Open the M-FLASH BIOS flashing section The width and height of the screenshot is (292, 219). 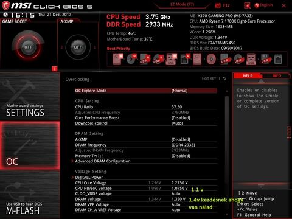point(30,195)
